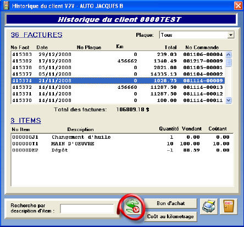Select invoice 415382 dated 17/12/2008
The height and width of the screenshot is (227, 244).
(118, 61)
